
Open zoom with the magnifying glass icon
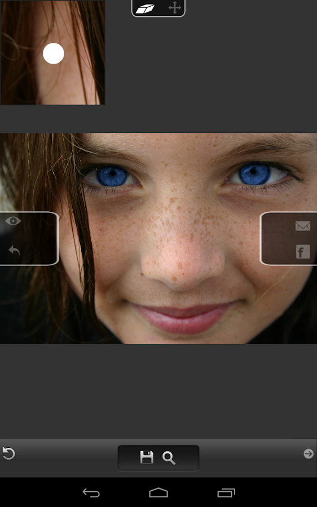click(169, 458)
